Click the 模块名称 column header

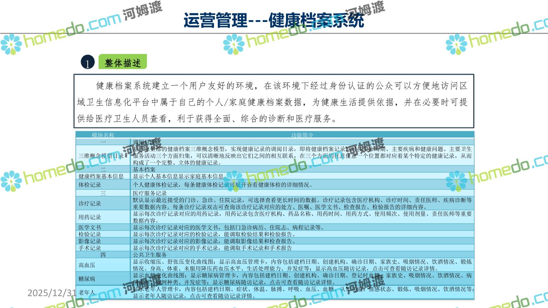pos(103,135)
